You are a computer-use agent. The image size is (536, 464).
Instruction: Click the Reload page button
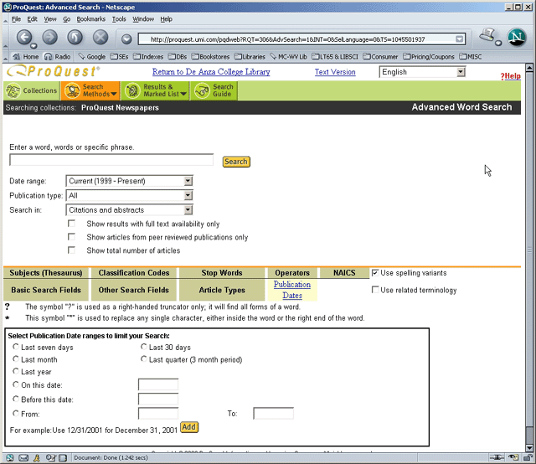75,38
